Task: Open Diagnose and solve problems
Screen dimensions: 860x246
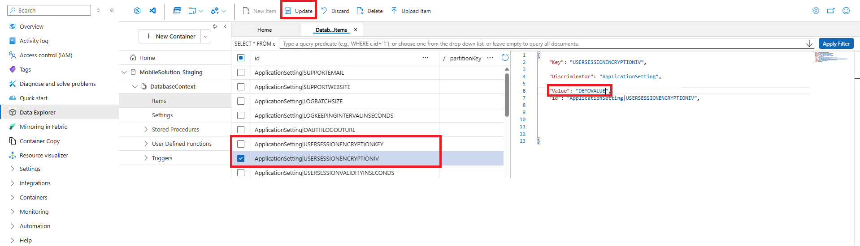Action: 57,84
